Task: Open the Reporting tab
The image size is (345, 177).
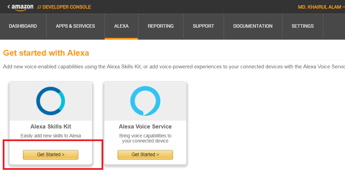Action: click(161, 26)
